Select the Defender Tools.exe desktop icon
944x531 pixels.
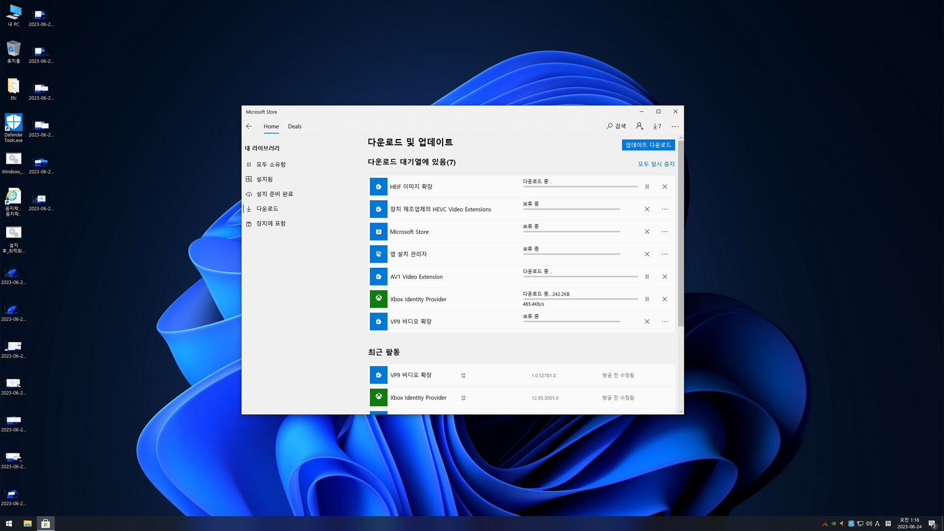(14, 128)
